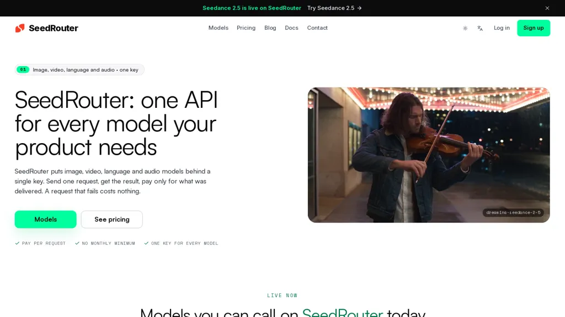
Task: Click the PAY PER REQUEST text
Action: tap(44, 243)
